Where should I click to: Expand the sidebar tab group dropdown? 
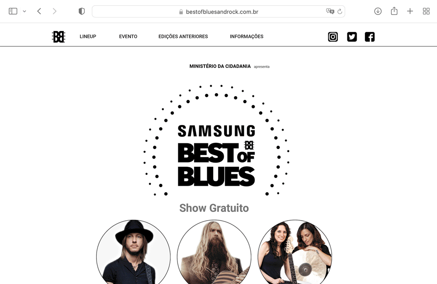pos(24,11)
